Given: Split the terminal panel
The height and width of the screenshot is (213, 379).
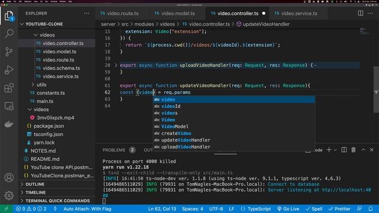Looking at the screenshot, I should (344, 150).
